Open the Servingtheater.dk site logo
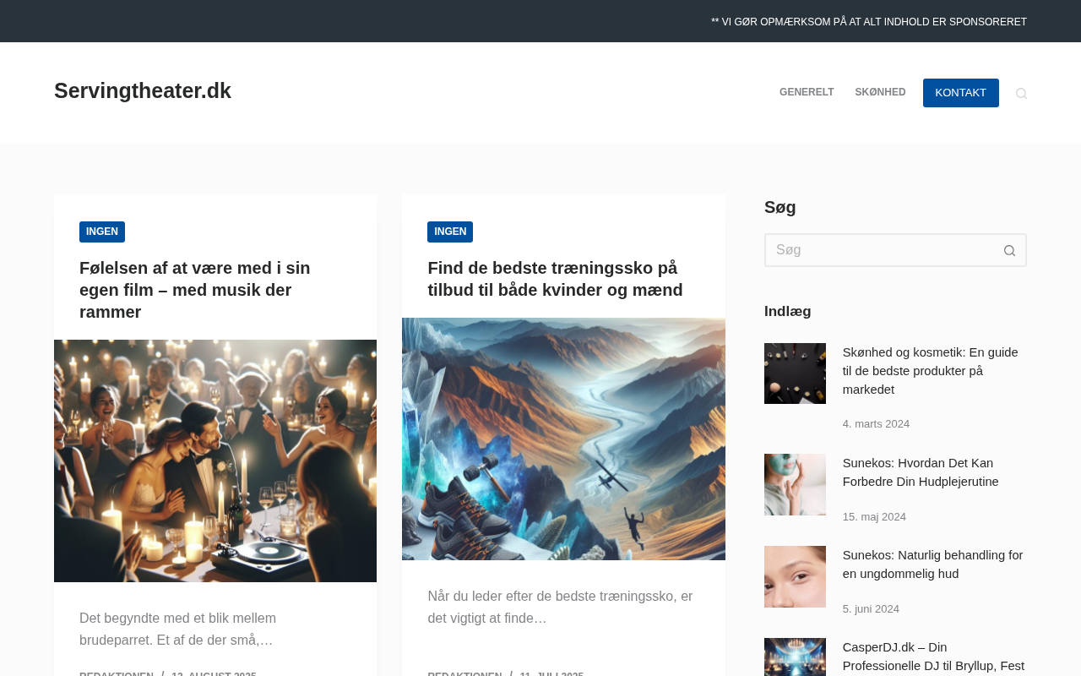Viewport: 1081px width, 676px height. click(x=143, y=91)
